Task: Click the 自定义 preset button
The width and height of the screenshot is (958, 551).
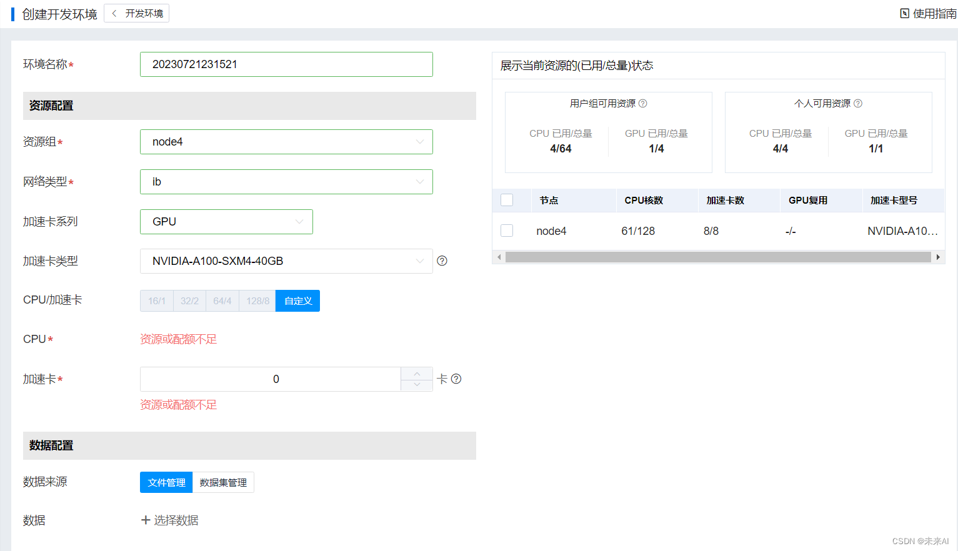Action: 297,300
